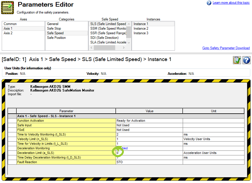Viewport: 252px width, 183px height.
Task: Click the Unit column header
Action: tap(213, 111)
